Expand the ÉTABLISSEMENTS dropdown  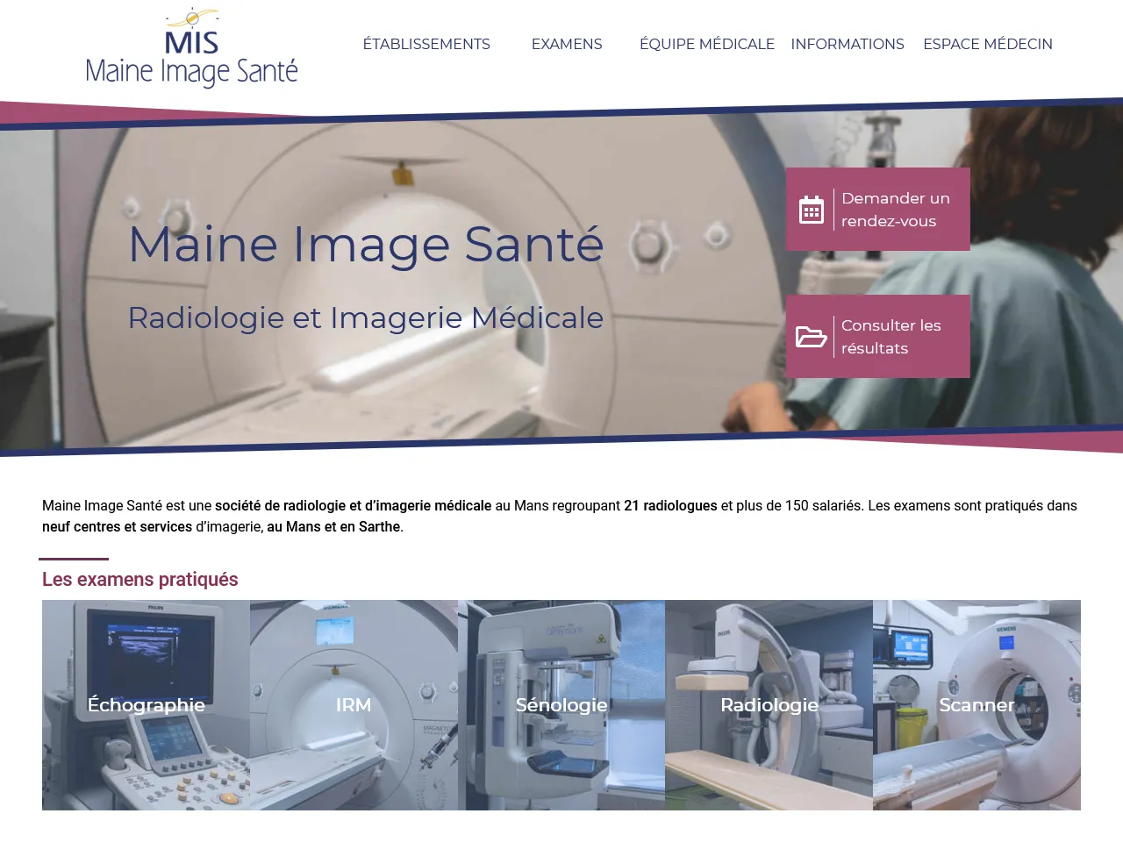426,43
